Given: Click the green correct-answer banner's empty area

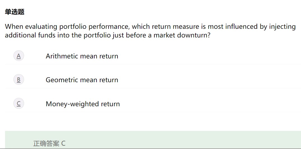Looking at the screenshot, I should coord(182,140).
